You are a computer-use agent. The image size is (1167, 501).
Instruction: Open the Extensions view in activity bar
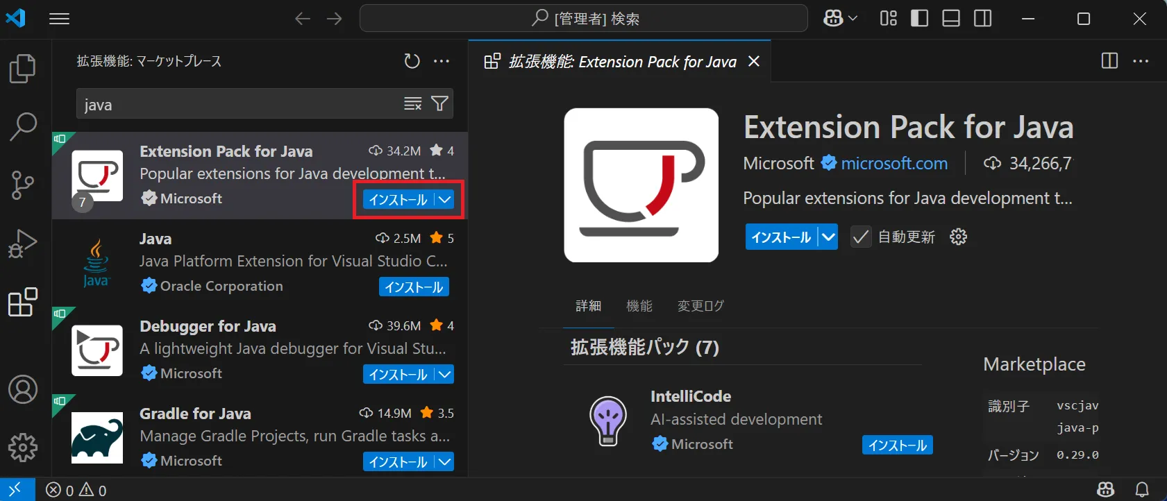pos(23,302)
